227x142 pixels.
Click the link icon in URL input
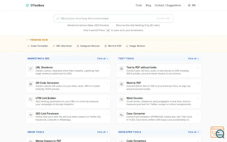pos(58,18)
